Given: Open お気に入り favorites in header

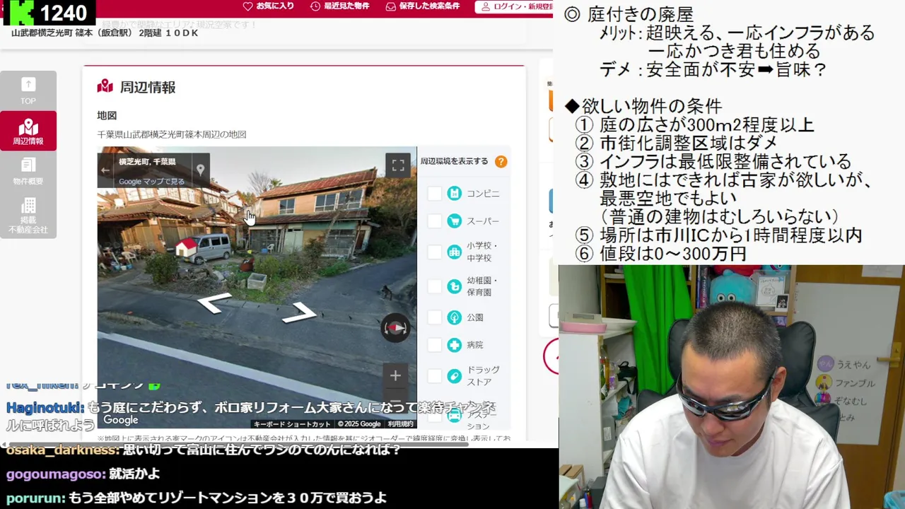Looking at the screenshot, I should click(269, 6).
